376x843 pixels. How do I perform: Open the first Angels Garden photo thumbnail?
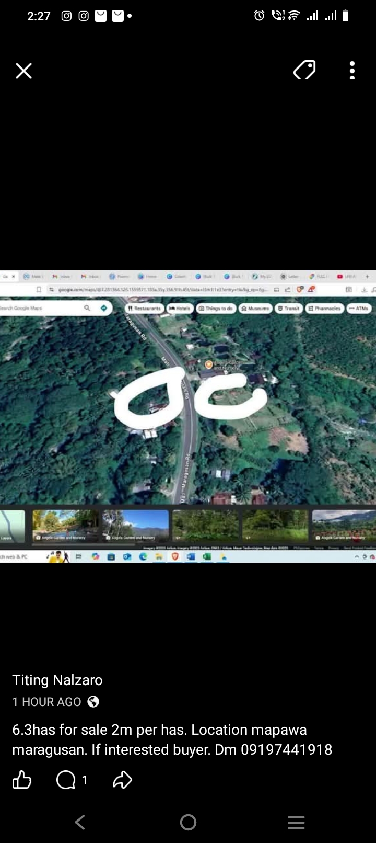tap(65, 526)
